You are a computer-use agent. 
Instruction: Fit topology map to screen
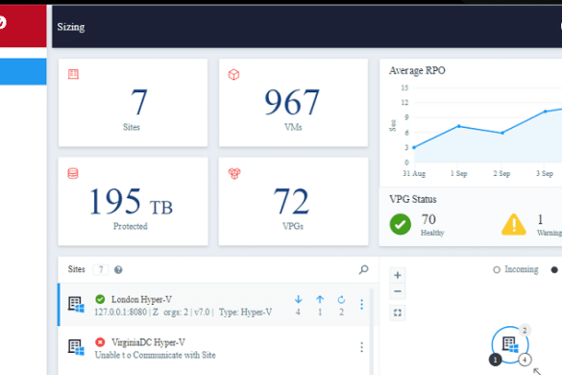click(398, 312)
